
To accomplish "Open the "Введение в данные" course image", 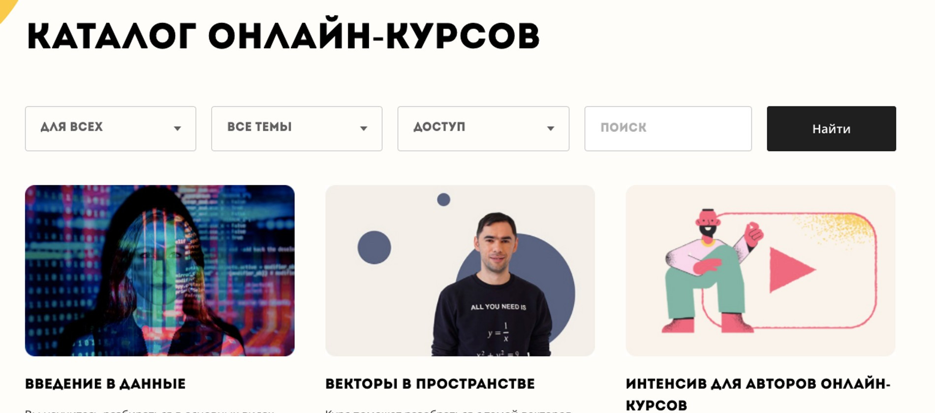I will point(160,270).
